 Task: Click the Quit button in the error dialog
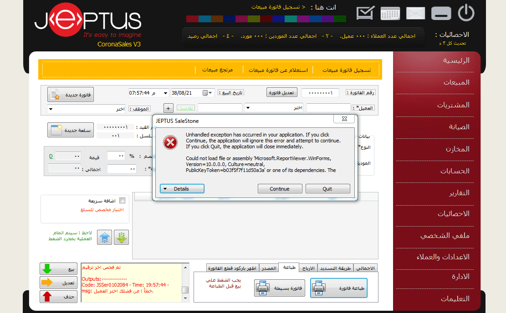[x=327, y=189]
